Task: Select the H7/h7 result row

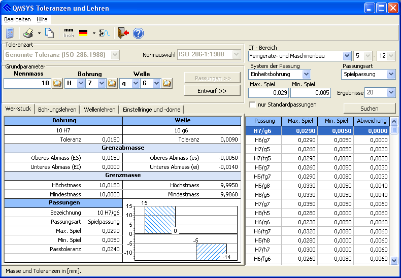Action: pos(317,250)
